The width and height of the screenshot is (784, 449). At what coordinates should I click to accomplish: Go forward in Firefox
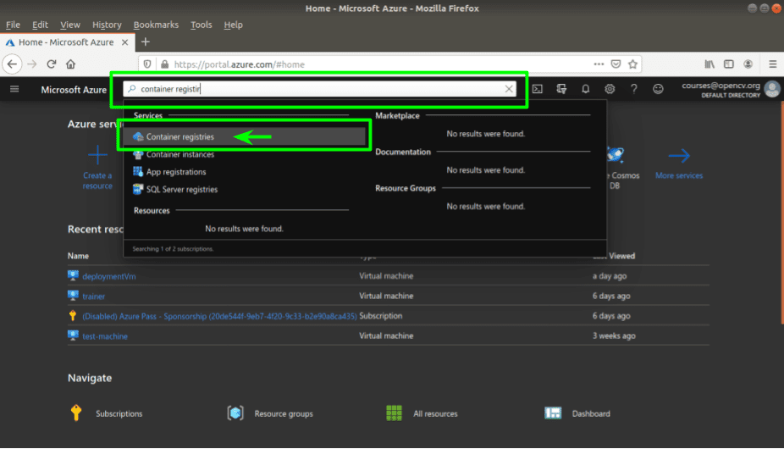point(32,64)
